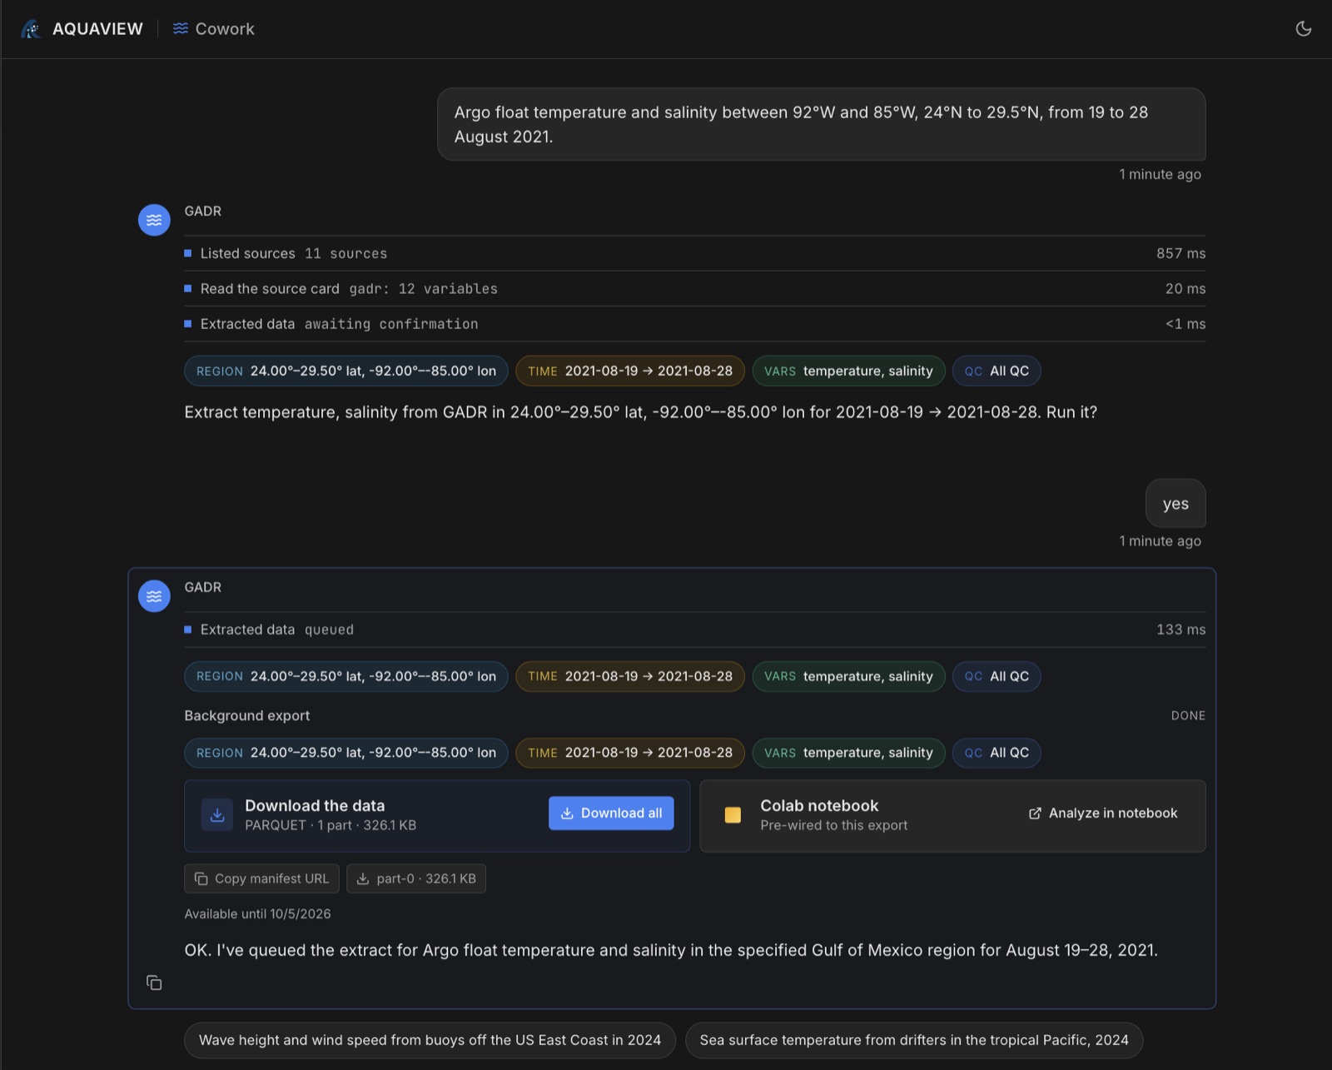The image size is (1332, 1070).
Task: Expand Extracted data awaiting confirmation step
Action: point(694,324)
